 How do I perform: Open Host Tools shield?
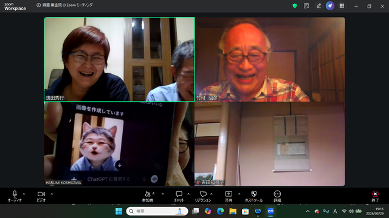point(253,196)
